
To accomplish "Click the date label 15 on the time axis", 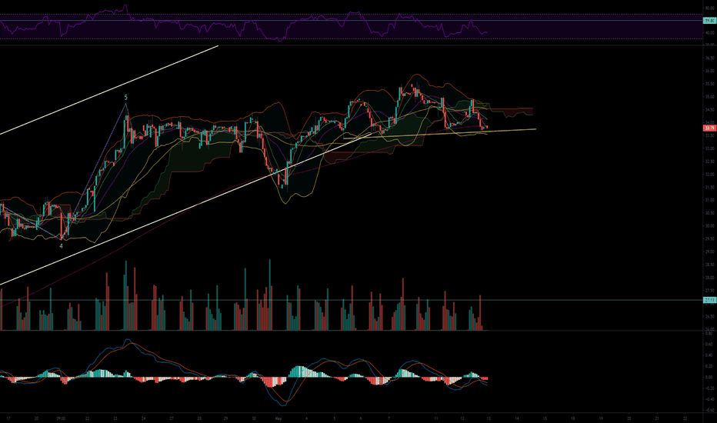I will coord(545,418).
